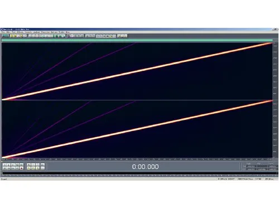Switch view with the first toolbar waveform button
279x209 pixels.
(x=5, y=36)
